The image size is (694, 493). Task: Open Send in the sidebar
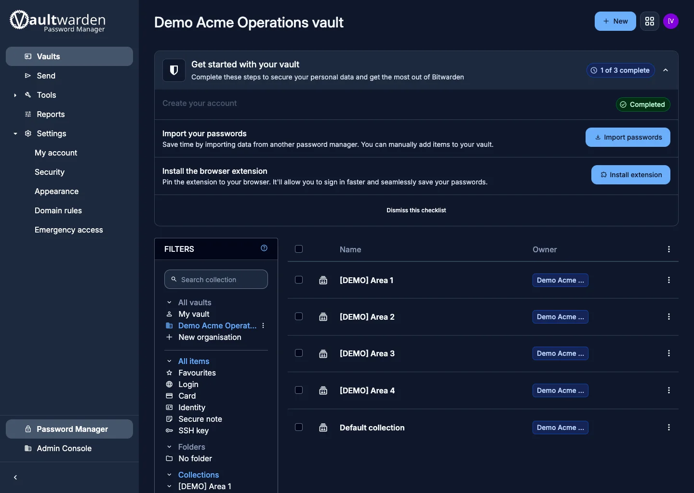coord(69,76)
